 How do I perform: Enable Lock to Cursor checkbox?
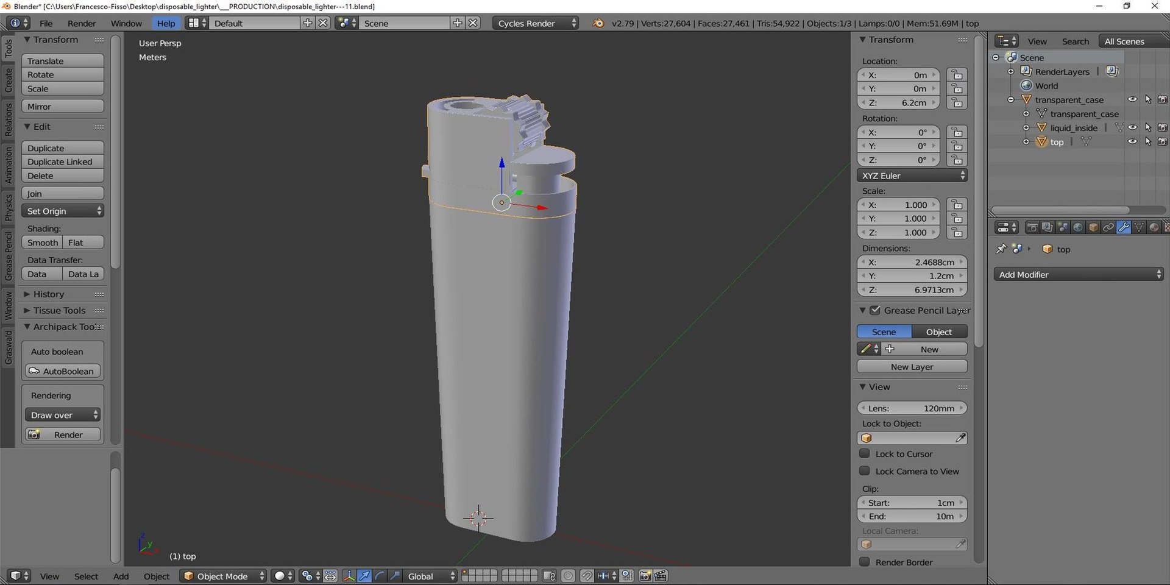tap(864, 453)
